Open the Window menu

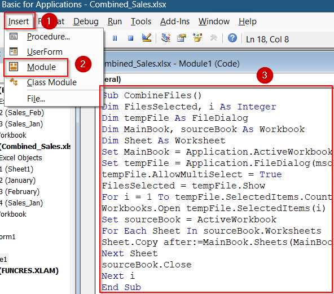pos(214,21)
